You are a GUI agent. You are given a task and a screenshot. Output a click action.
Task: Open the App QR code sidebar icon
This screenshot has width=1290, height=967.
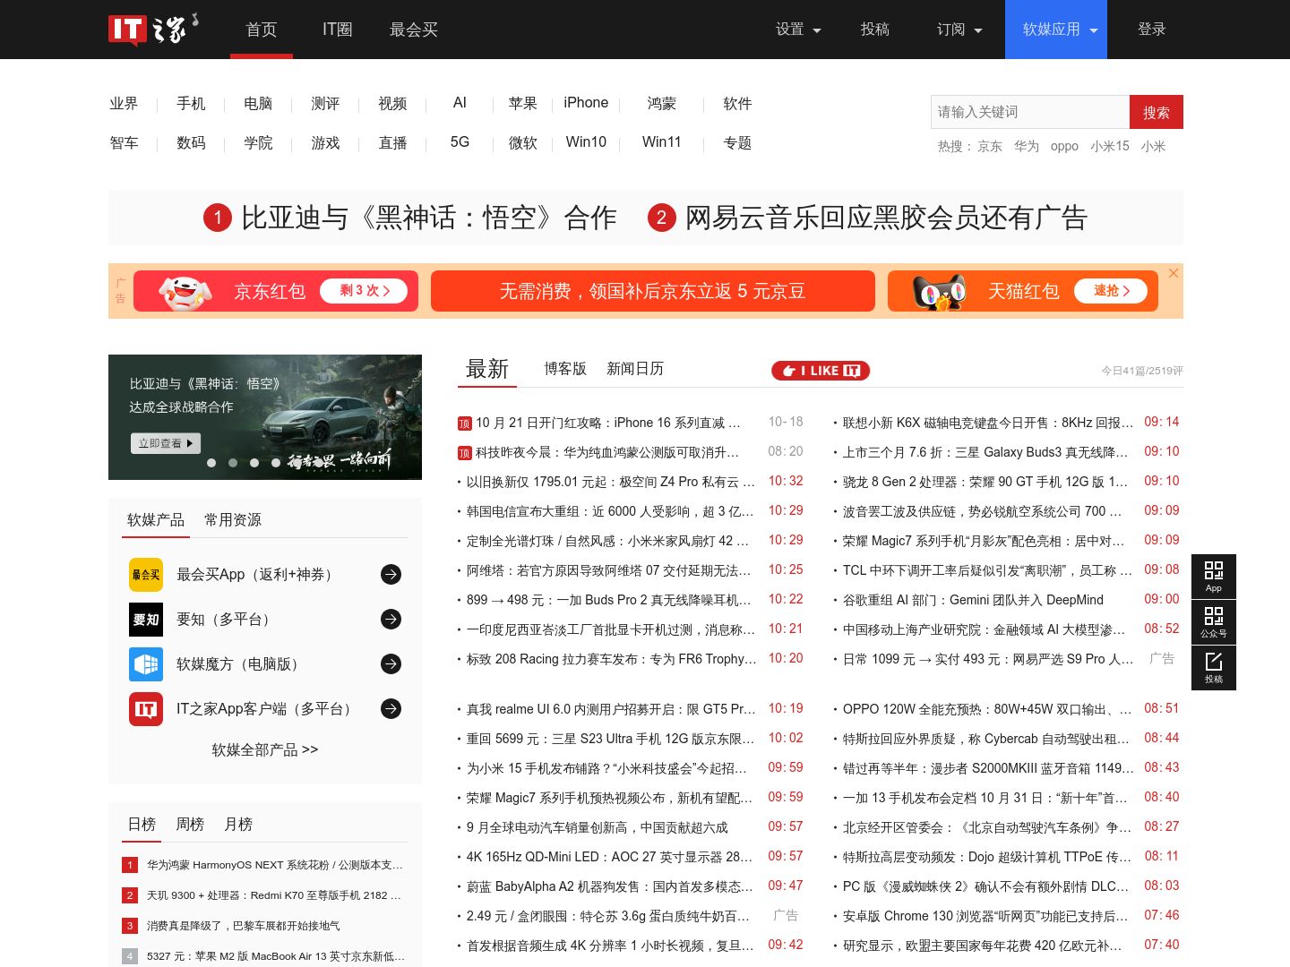(x=1214, y=577)
